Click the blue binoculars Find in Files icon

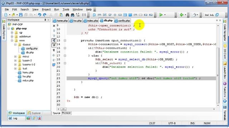tap(72, 15)
